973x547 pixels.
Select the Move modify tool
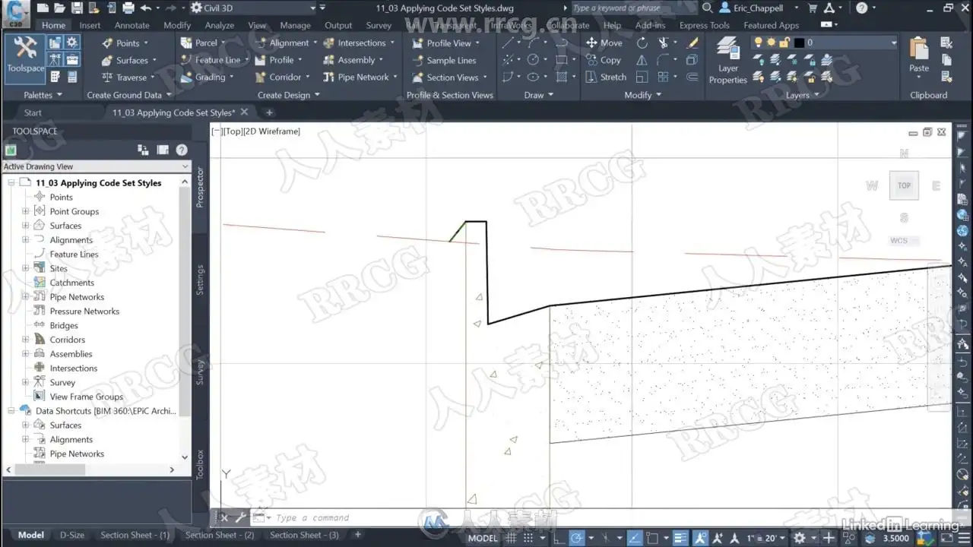pyautogui.click(x=604, y=43)
